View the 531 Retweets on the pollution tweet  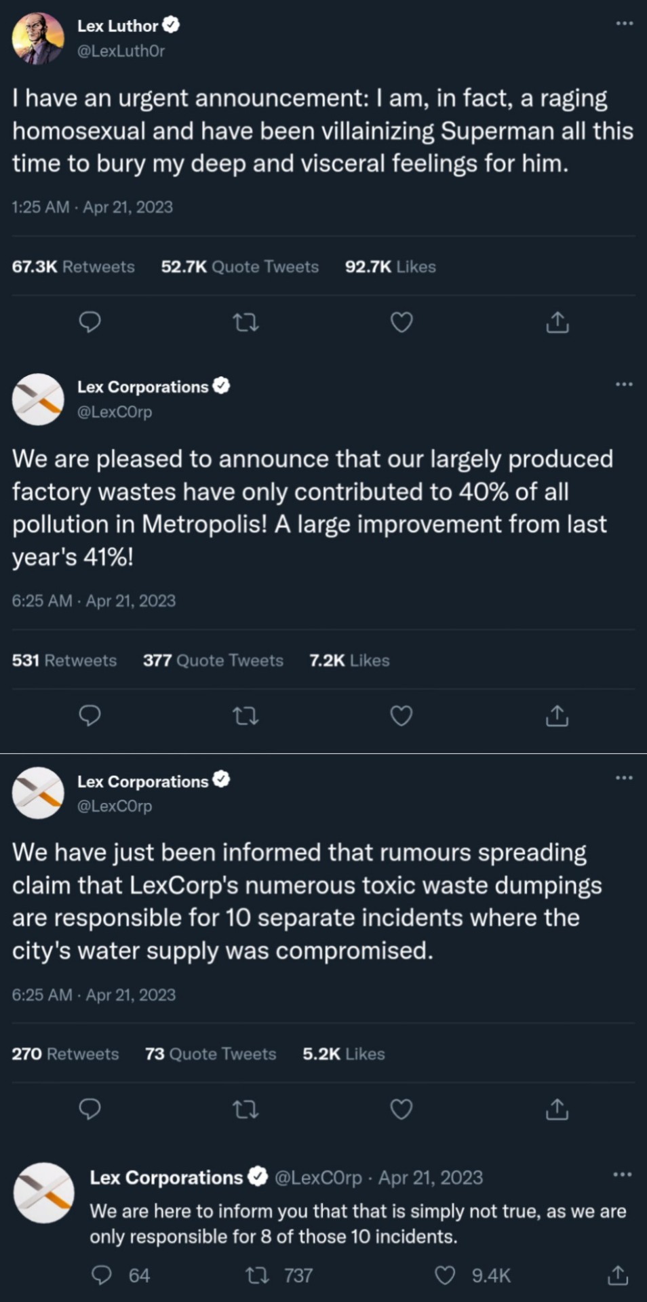(x=64, y=660)
